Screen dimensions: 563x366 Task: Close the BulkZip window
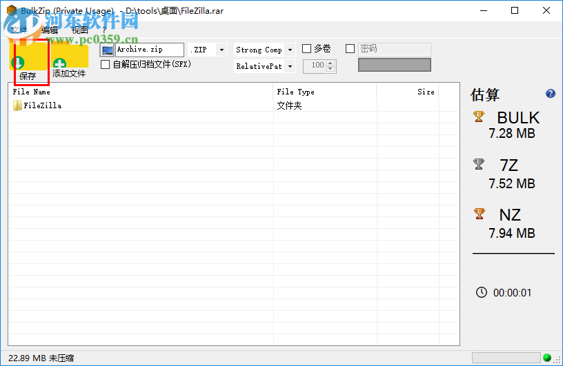[x=546, y=10]
